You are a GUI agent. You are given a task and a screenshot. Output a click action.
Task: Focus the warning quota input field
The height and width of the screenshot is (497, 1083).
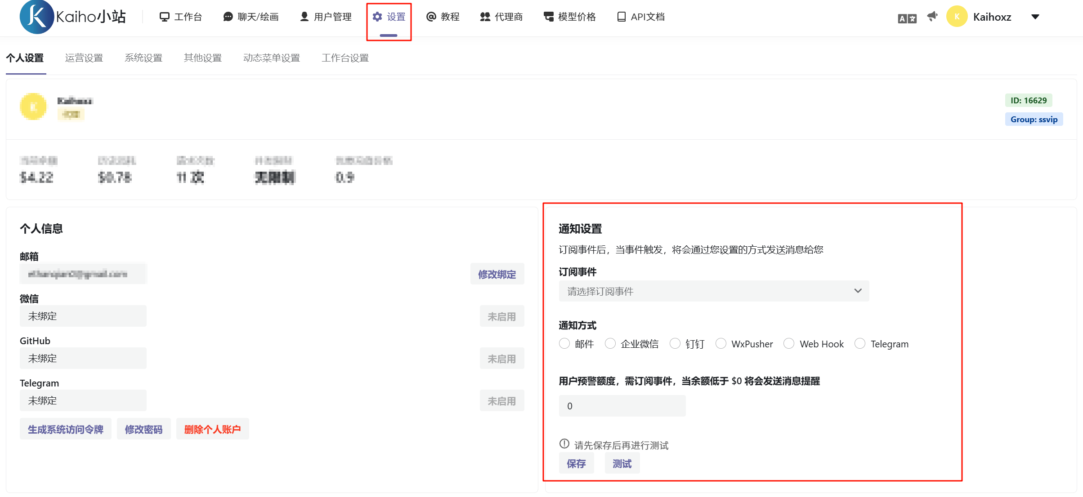[x=622, y=406]
